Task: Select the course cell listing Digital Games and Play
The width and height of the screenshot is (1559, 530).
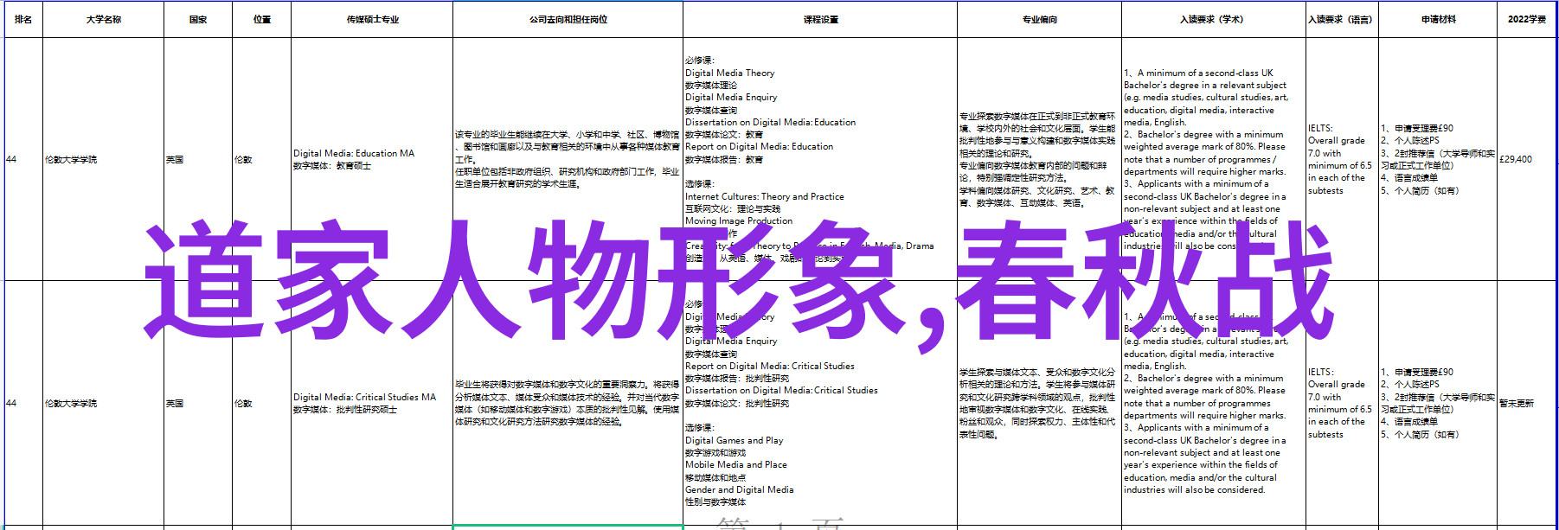Action: (x=820, y=403)
